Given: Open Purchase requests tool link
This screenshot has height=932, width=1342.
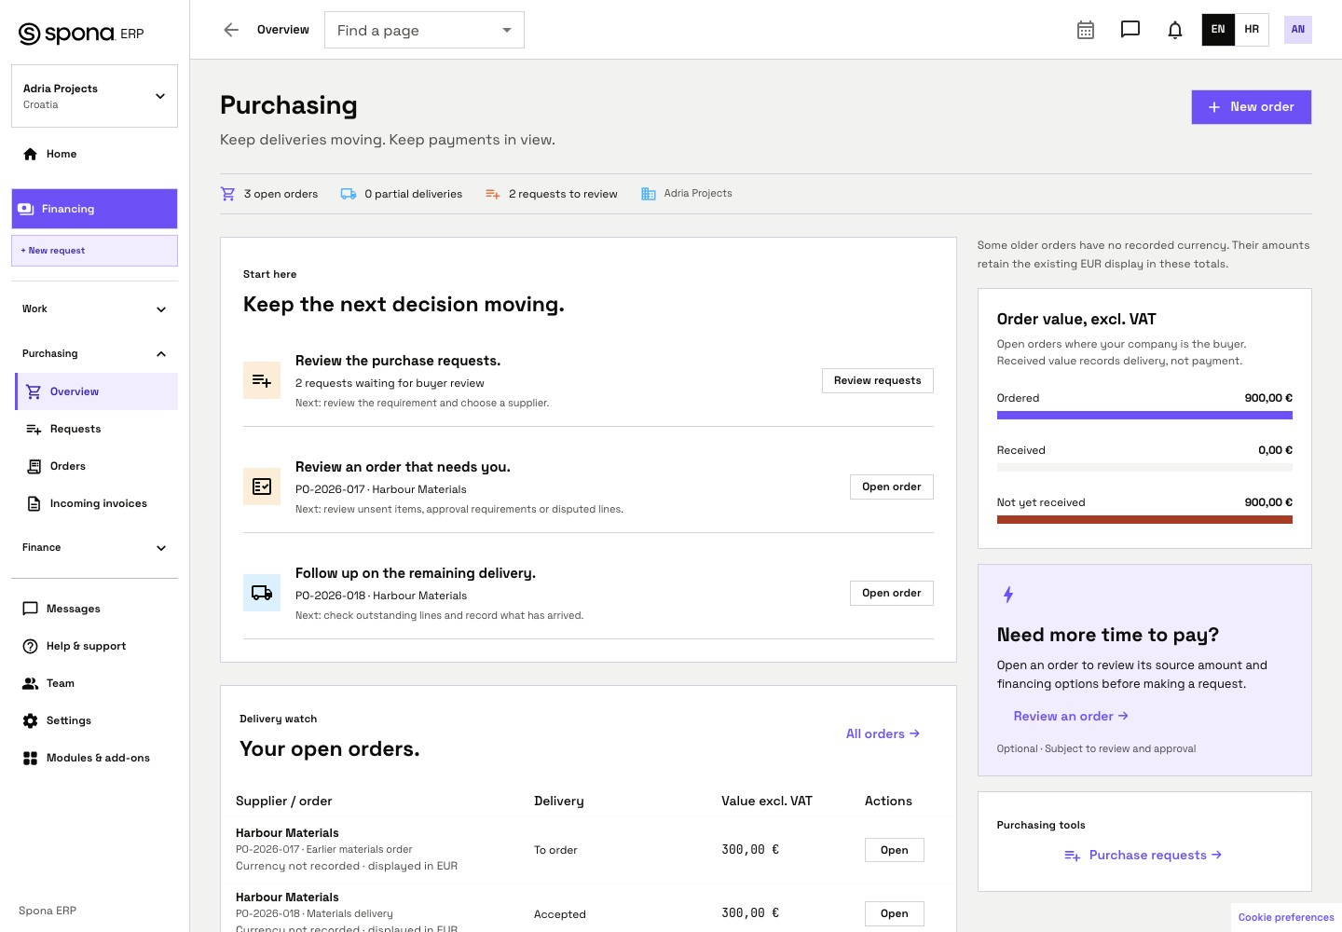Looking at the screenshot, I should [x=1143, y=855].
